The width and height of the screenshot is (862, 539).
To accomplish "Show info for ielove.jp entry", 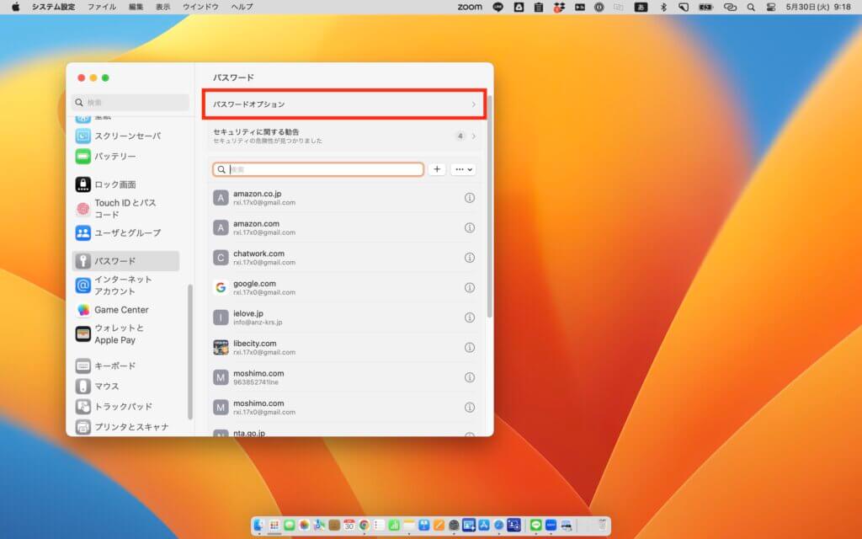I will [470, 318].
